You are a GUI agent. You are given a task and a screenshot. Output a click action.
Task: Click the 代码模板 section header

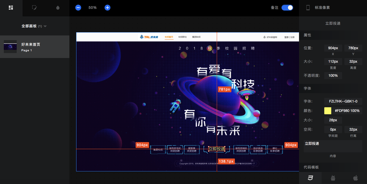click(x=311, y=167)
